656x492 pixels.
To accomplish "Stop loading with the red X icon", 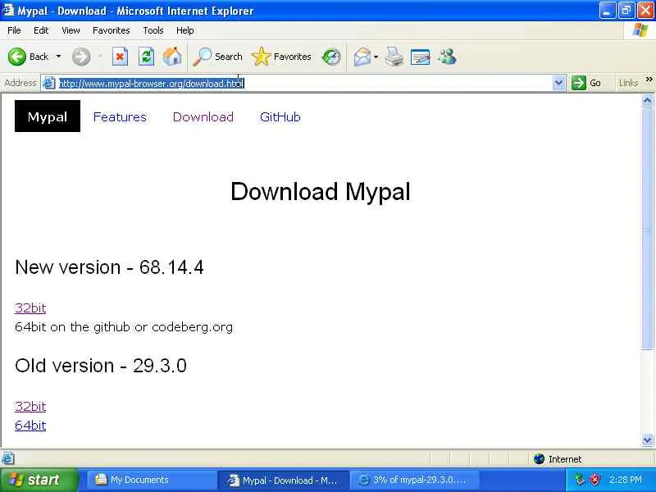I will (x=120, y=57).
